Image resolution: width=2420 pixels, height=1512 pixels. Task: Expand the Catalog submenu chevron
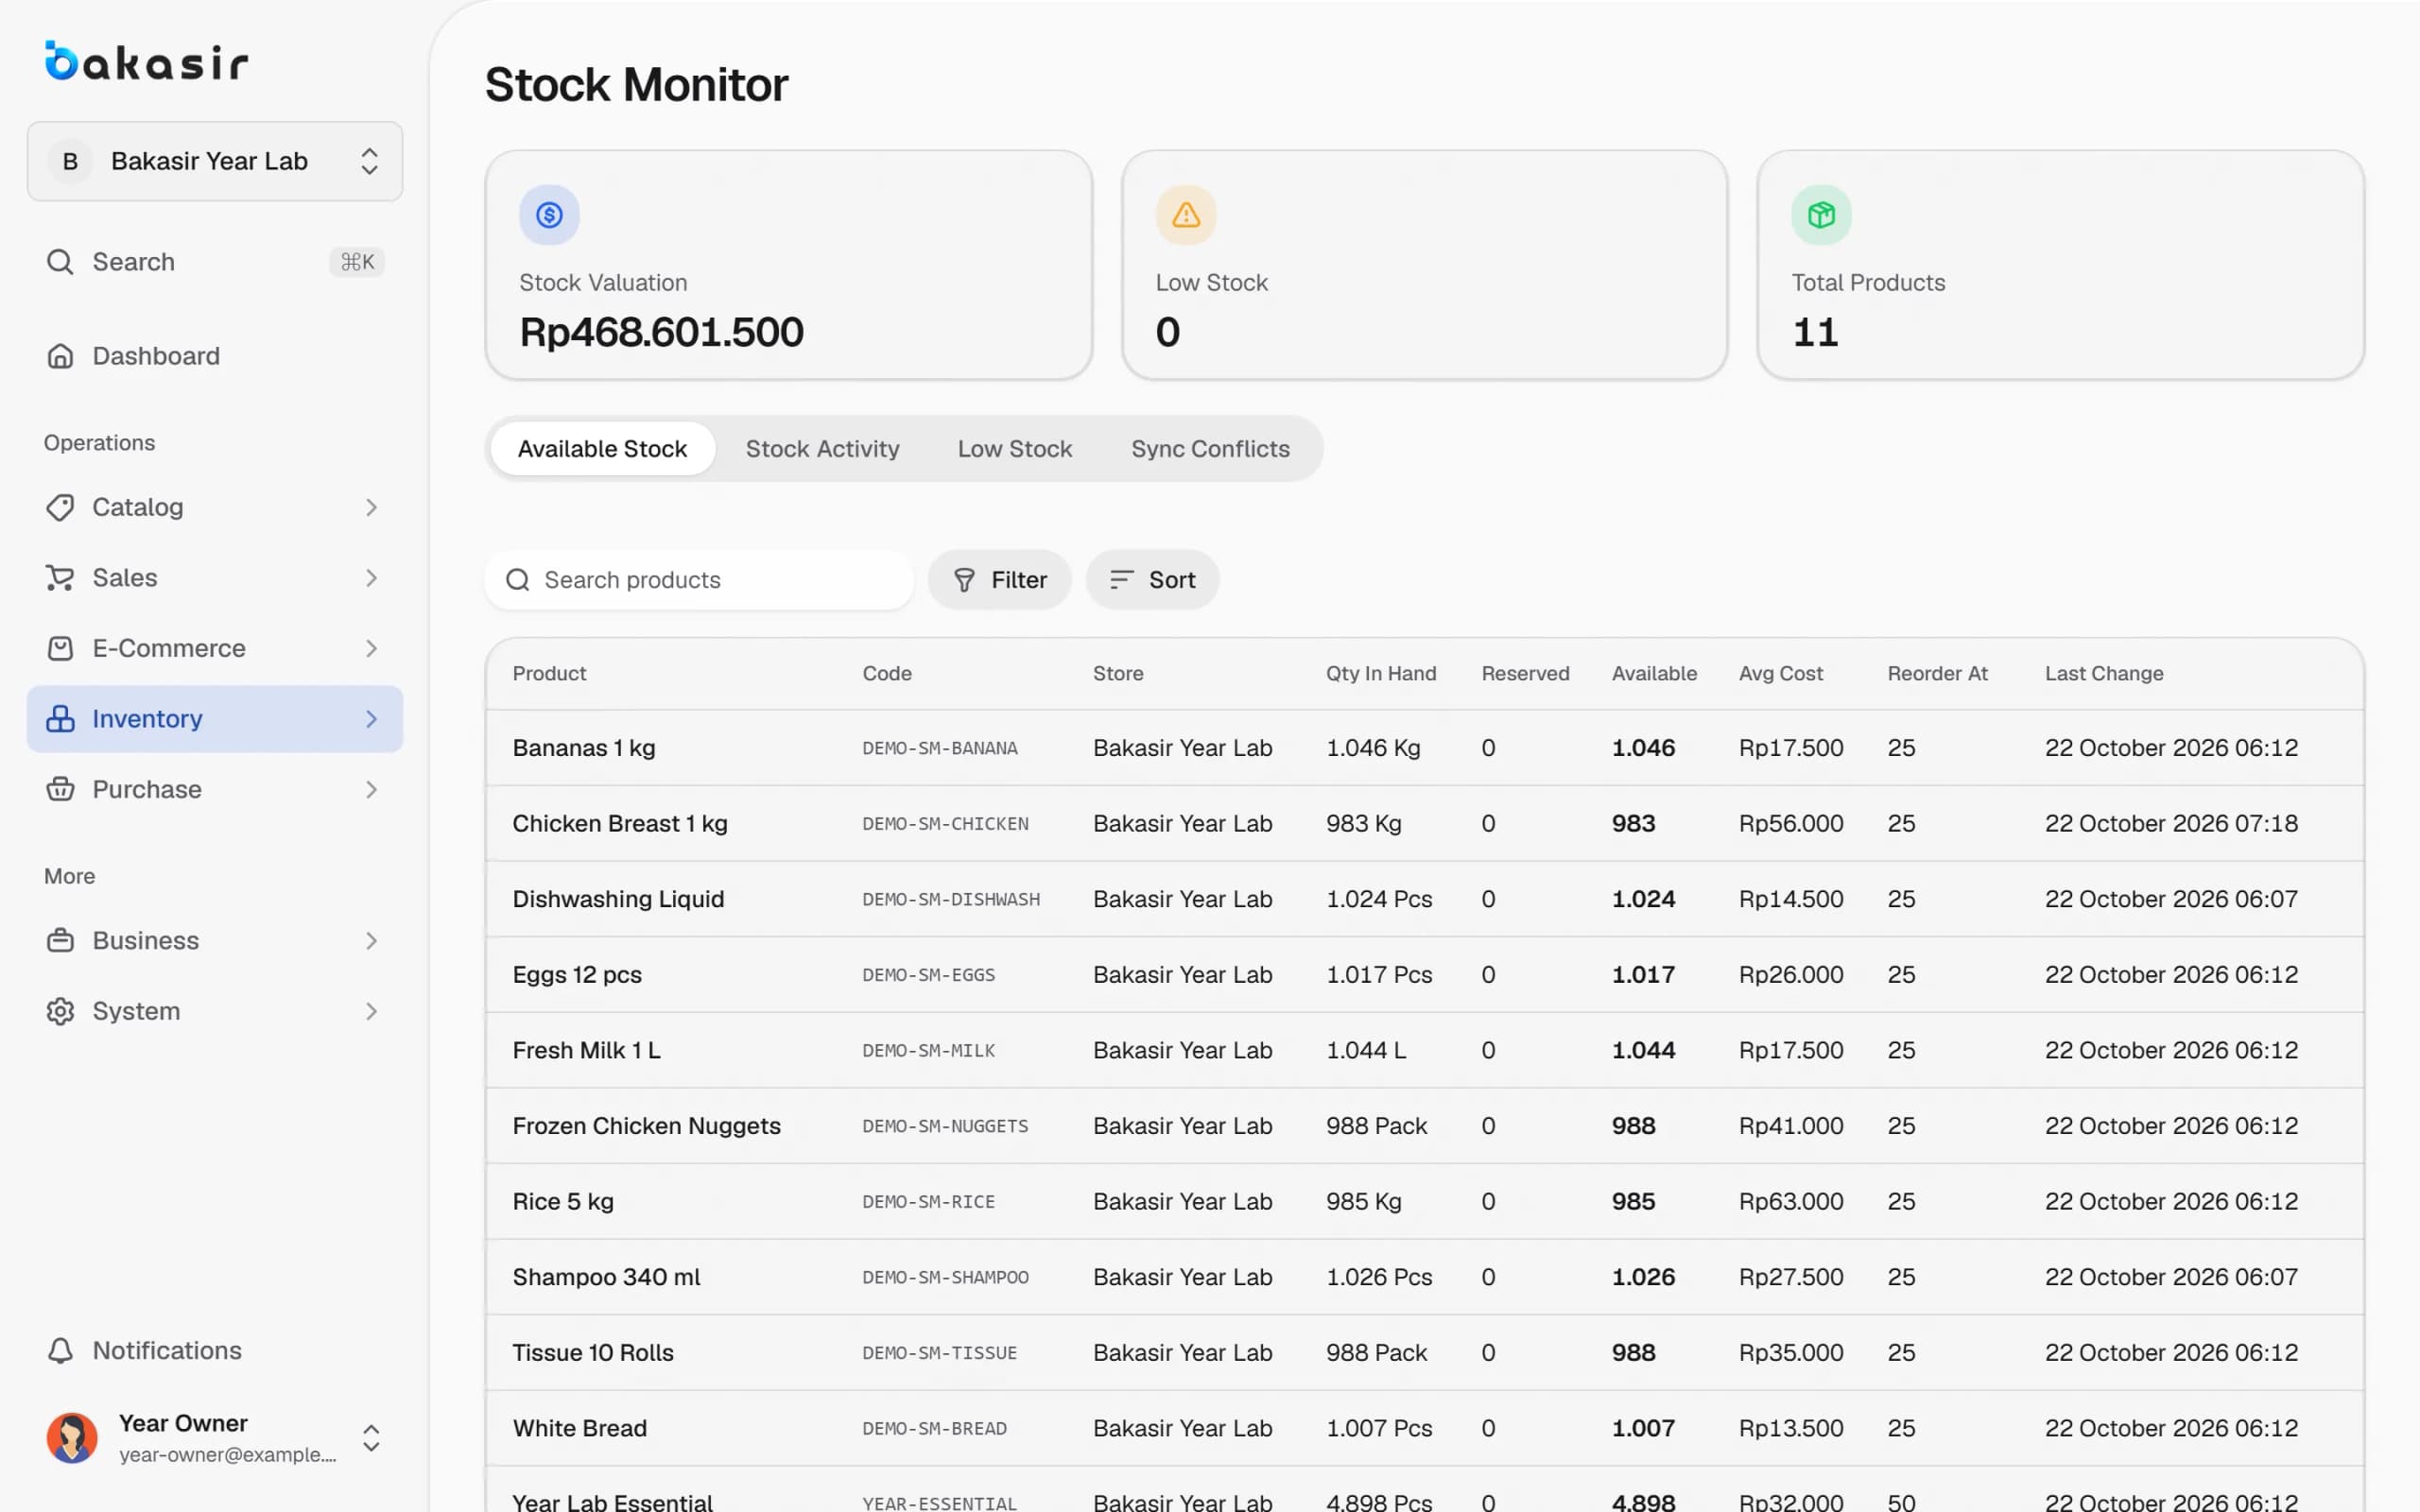tap(371, 507)
